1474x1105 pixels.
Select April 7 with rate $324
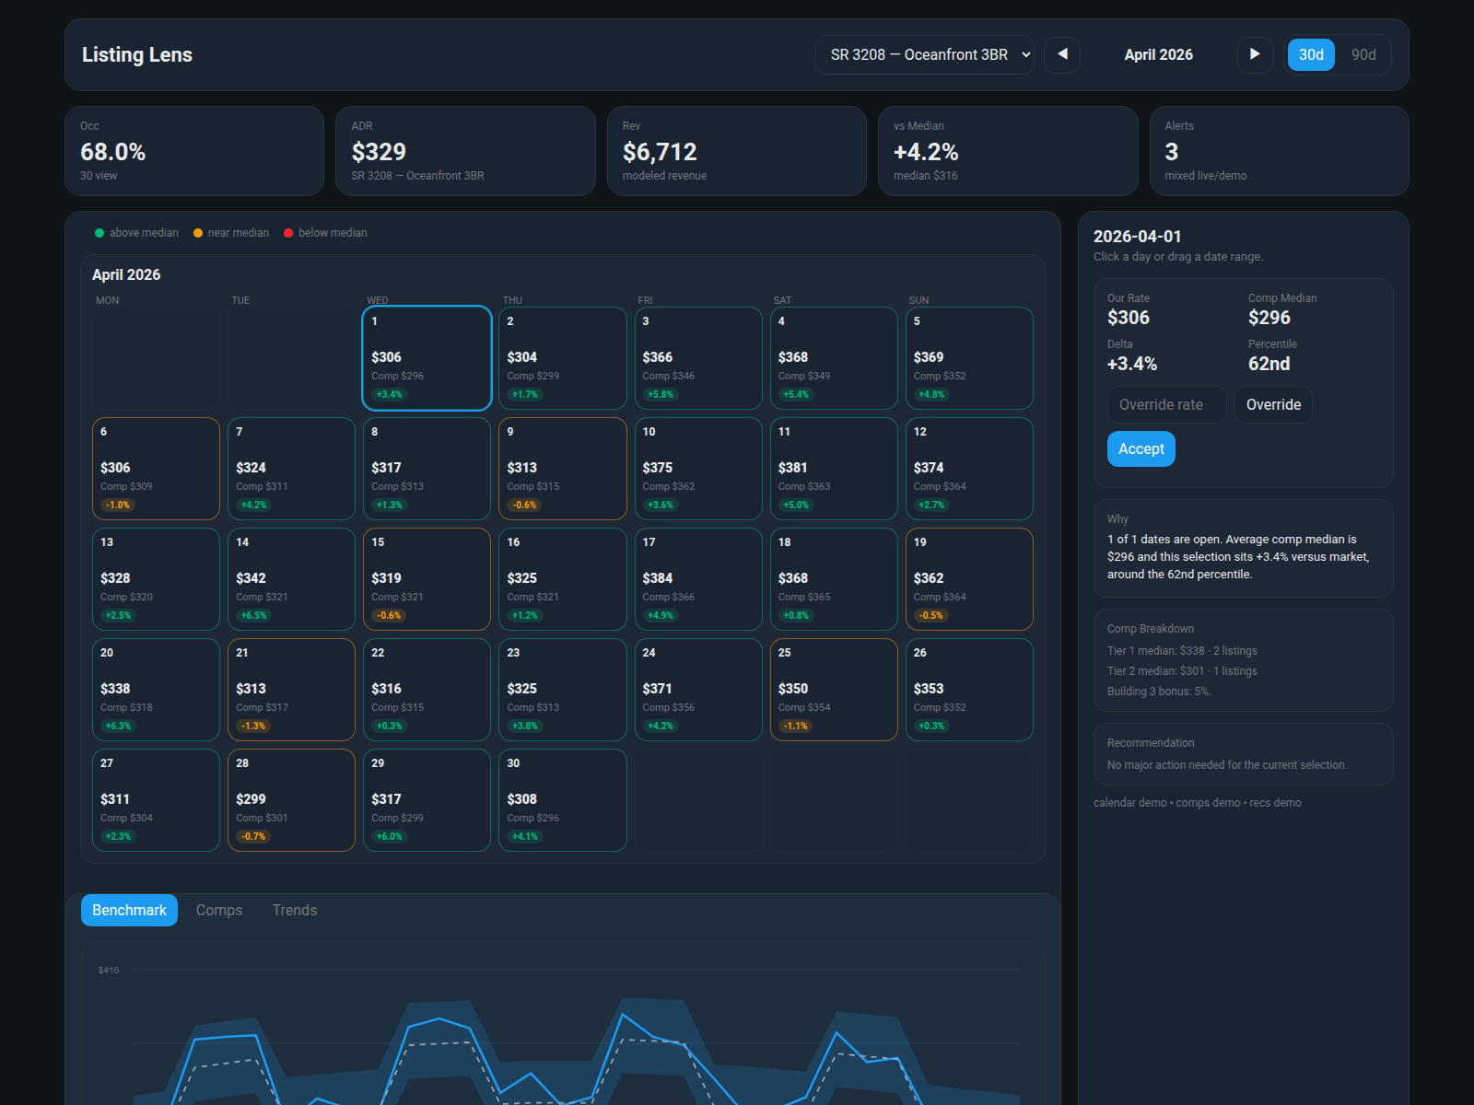(291, 469)
